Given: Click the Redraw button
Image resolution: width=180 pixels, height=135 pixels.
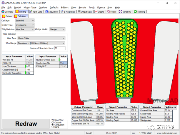Looking at the screenshot, I should tap(26, 124).
